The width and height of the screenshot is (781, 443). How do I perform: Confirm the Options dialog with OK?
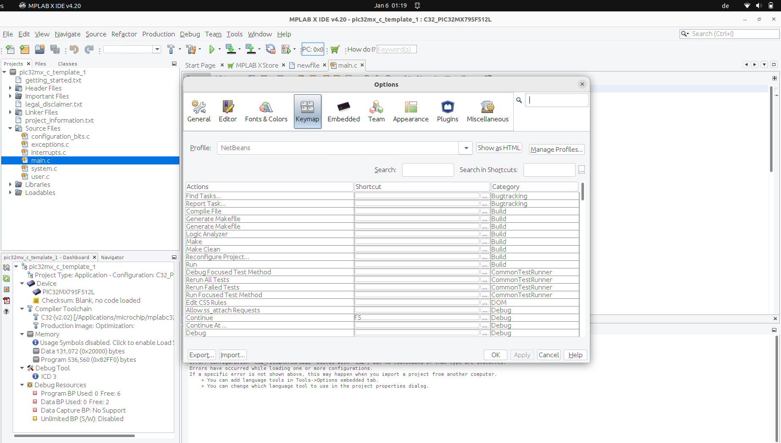point(496,355)
